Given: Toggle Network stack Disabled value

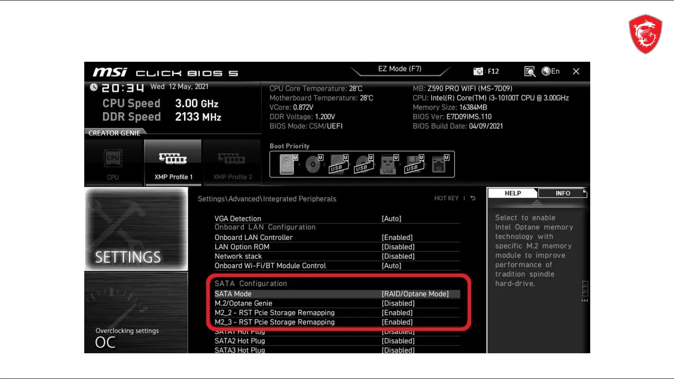Looking at the screenshot, I should click(398, 256).
